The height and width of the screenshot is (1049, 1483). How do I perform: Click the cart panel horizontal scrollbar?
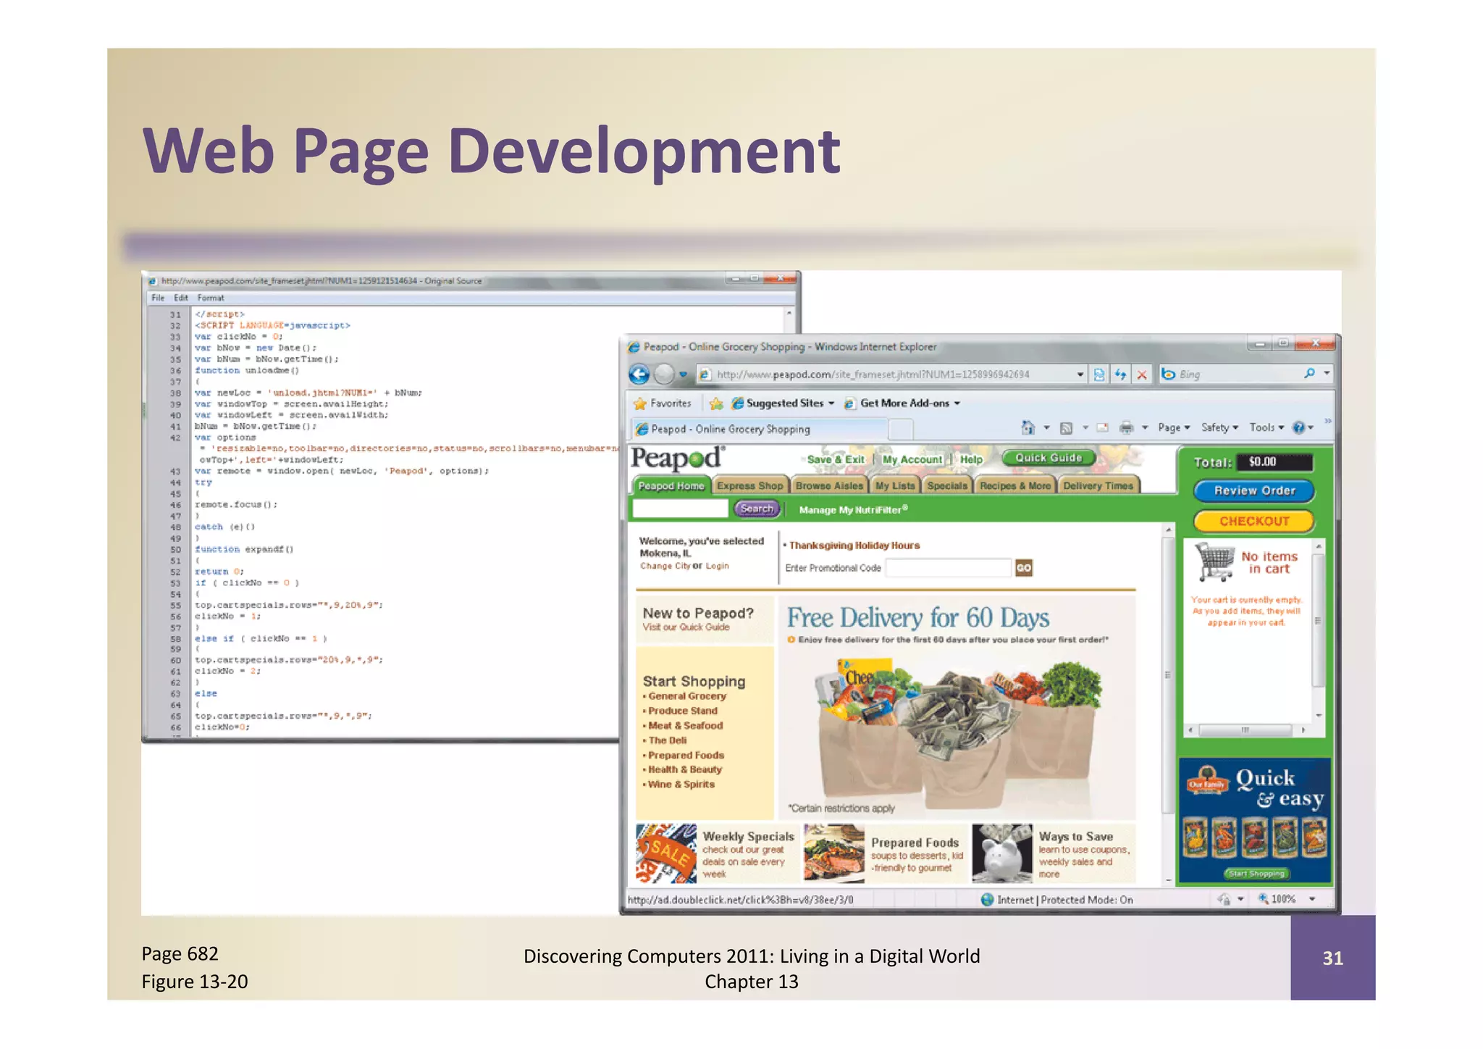1245,730
